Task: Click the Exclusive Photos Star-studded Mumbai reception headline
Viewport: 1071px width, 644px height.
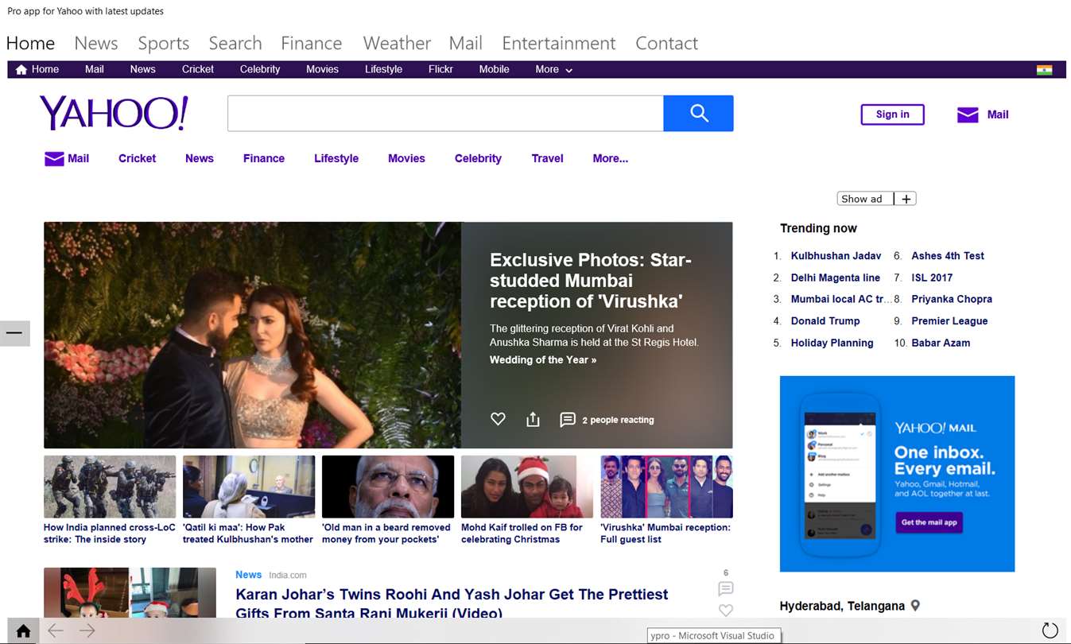Action: pos(591,281)
